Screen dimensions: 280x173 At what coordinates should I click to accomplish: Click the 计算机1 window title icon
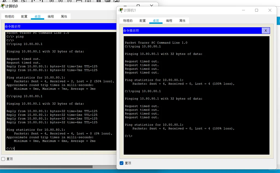121,10
